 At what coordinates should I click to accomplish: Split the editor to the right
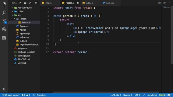coord(165,3)
